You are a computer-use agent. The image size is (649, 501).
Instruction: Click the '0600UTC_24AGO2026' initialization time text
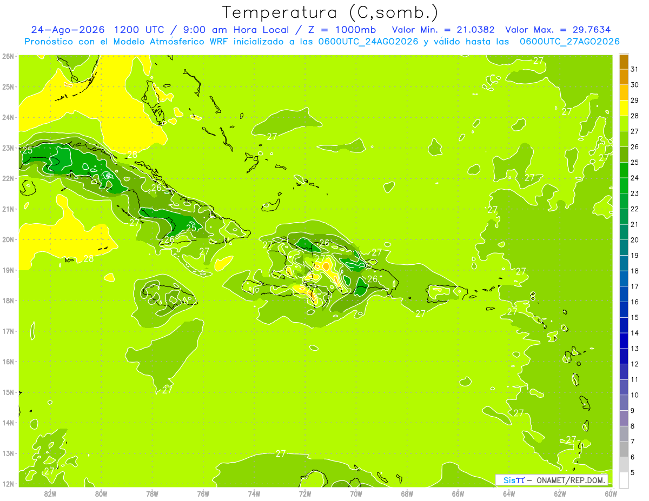(x=368, y=42)
